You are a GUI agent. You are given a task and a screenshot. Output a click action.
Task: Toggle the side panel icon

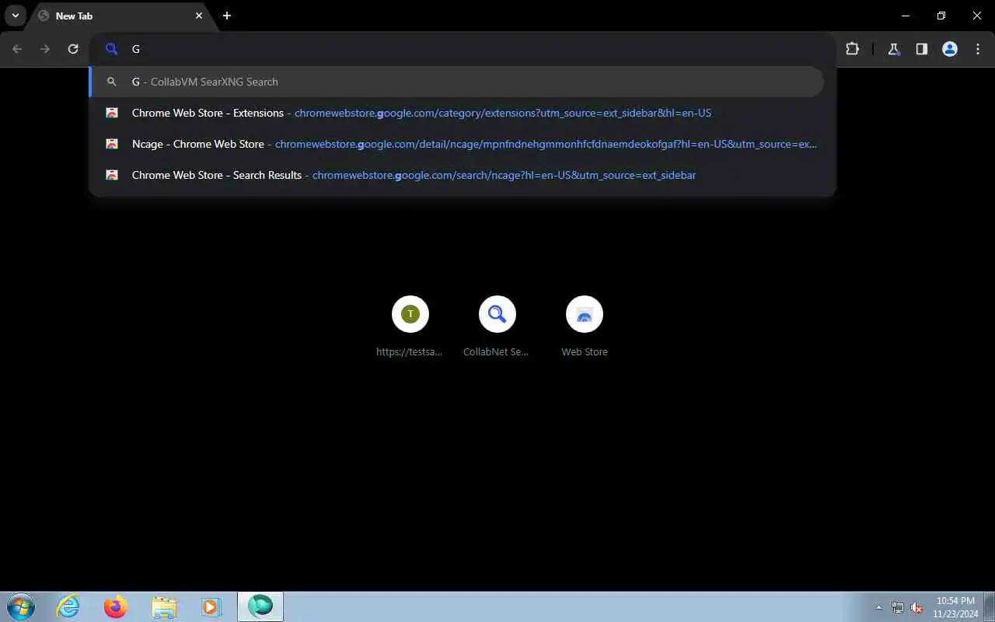tap(922, 49)
